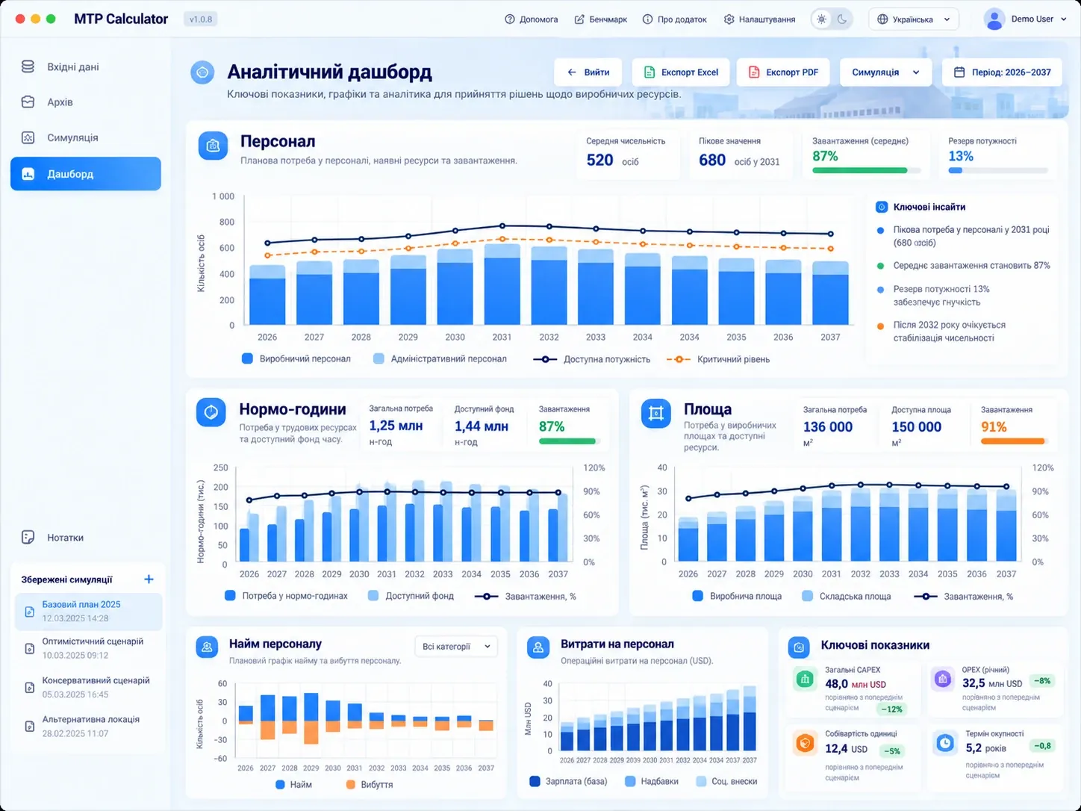Click the 87% Завантаження progress bar in Персонал

coord(866,170)
